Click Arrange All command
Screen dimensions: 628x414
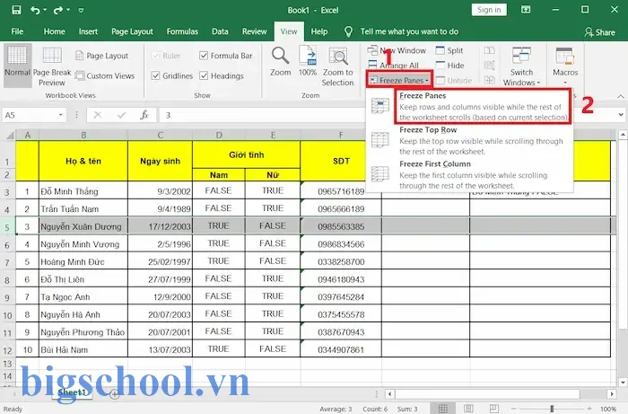(393, 66)
